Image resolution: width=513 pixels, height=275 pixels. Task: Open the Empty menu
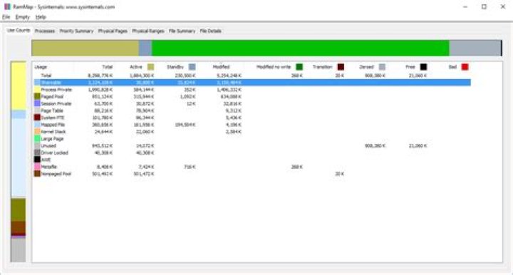tap(23, 17)
